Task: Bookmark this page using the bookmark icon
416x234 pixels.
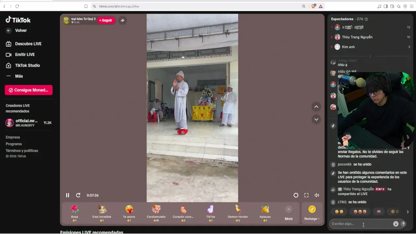Action: point(86,6)
